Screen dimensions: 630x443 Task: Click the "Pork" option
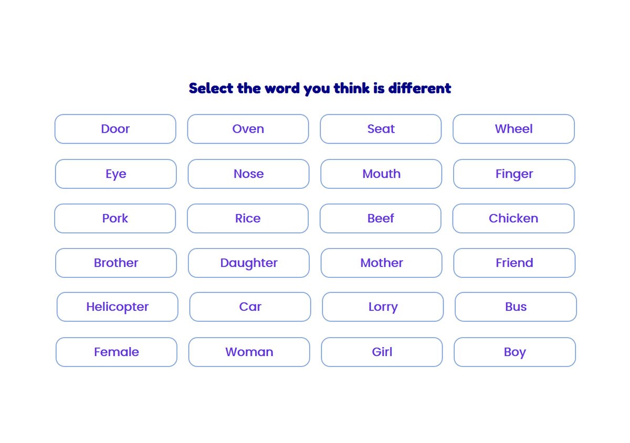point(114,218)
